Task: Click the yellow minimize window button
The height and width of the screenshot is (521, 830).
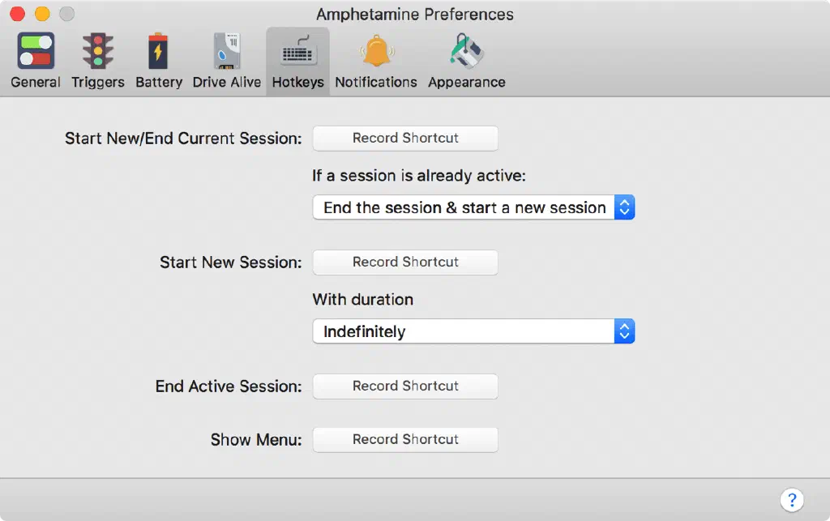Action: tap(42, 14)
